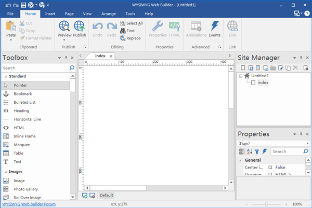Click the second page icon in Site Manager toolbar

pos(251,68)
